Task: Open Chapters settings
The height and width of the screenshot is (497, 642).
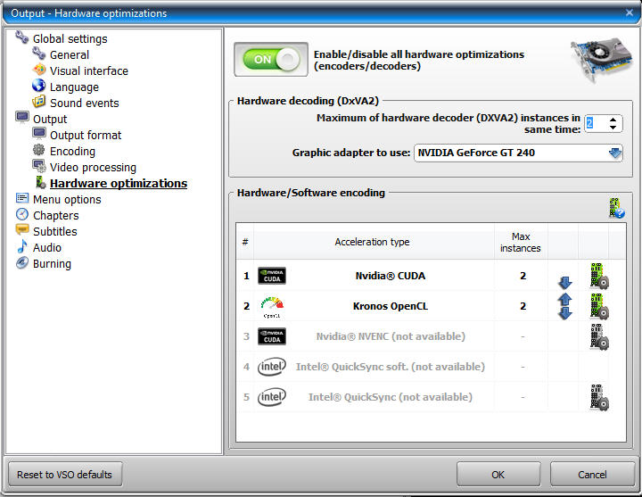Action: (x=55, y=216)
